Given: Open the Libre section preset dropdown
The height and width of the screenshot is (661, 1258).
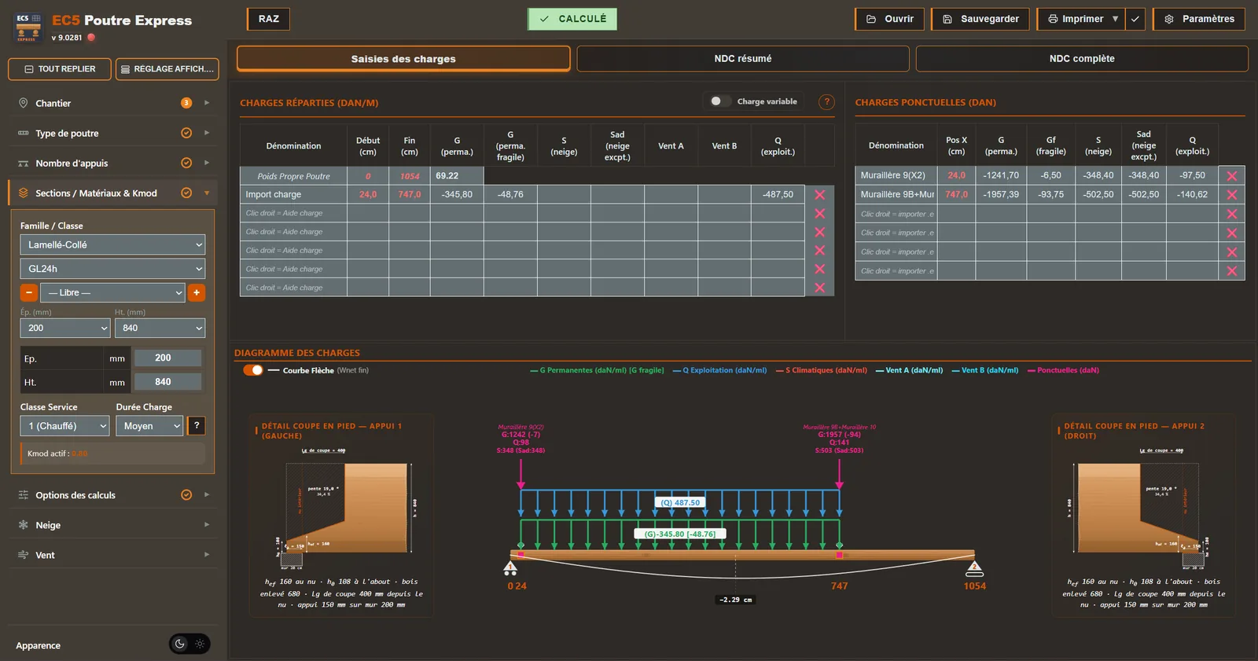Looking at the screenshot, I should (x=112, y=292).
